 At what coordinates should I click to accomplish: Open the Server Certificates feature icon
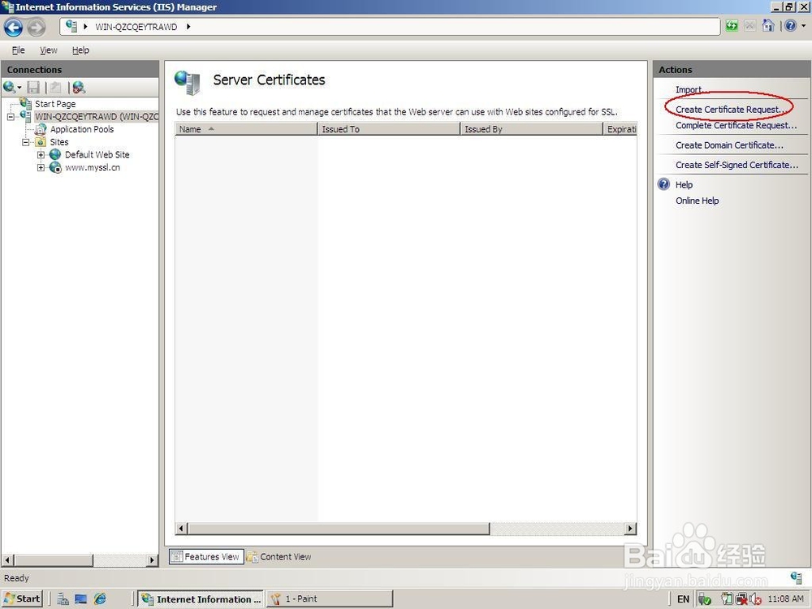click(188, 81)
